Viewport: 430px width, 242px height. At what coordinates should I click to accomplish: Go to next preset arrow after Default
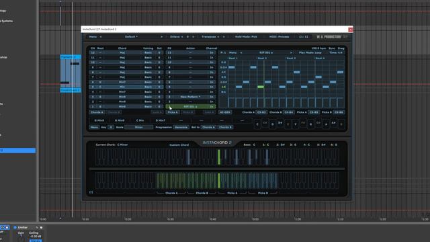(x=161, y=37)
